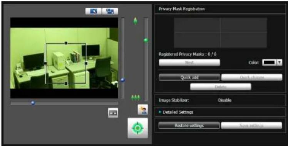
Task: Click the pointer control icon above the video
Action: tap(93, 11)
